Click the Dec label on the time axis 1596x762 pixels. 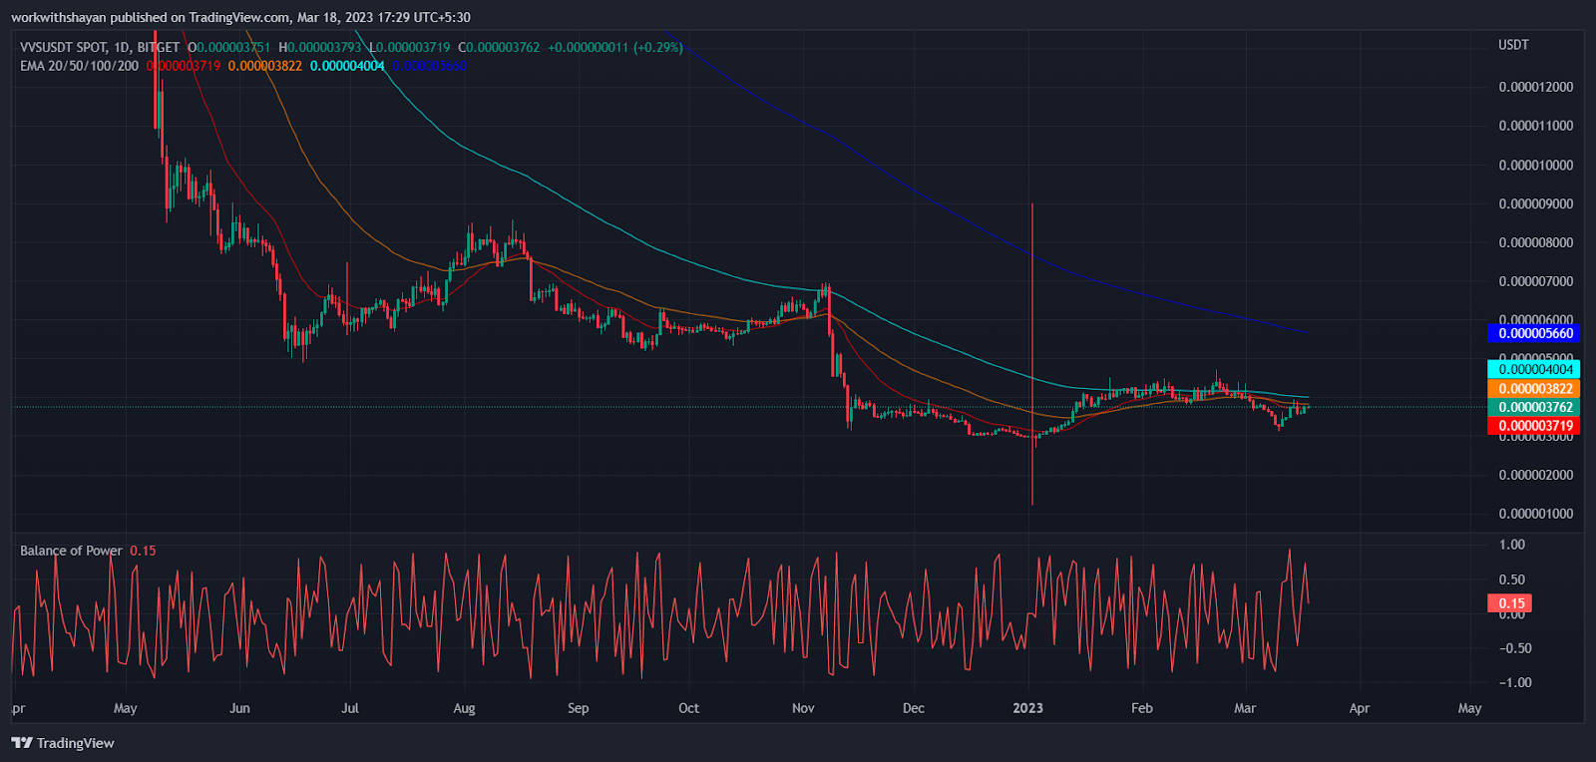pos(914,708)
